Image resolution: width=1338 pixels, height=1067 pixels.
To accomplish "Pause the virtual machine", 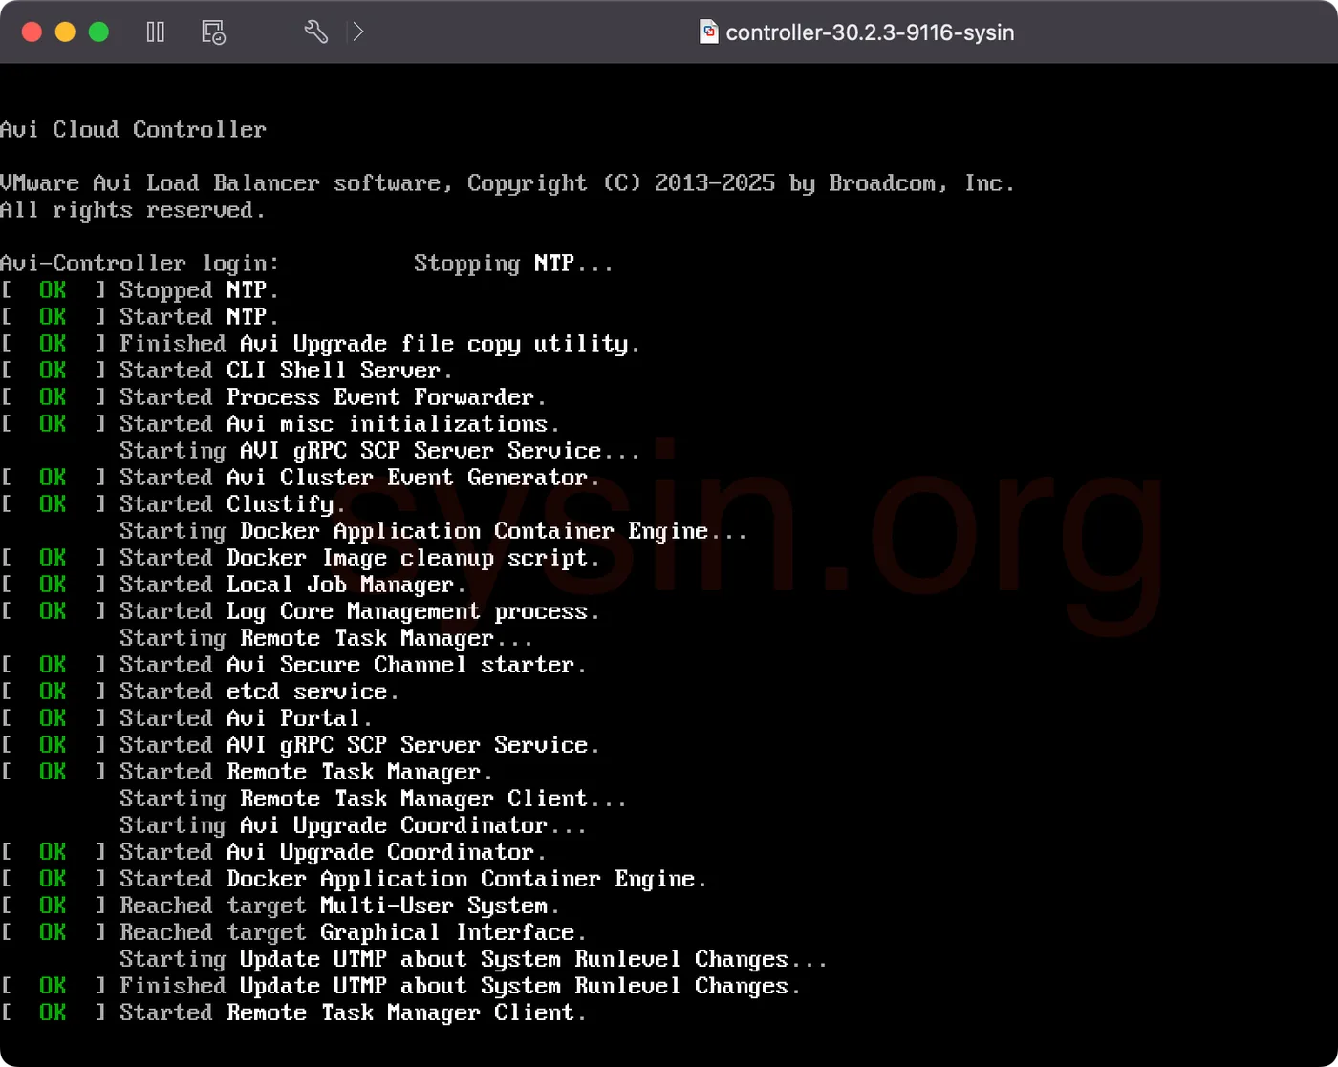I will pos(156,32).
